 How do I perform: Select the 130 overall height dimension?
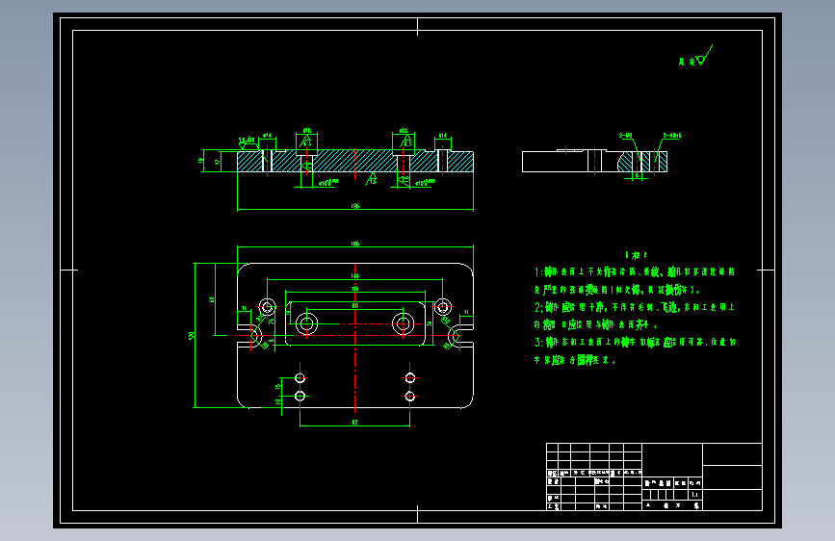tap(192, 335)
